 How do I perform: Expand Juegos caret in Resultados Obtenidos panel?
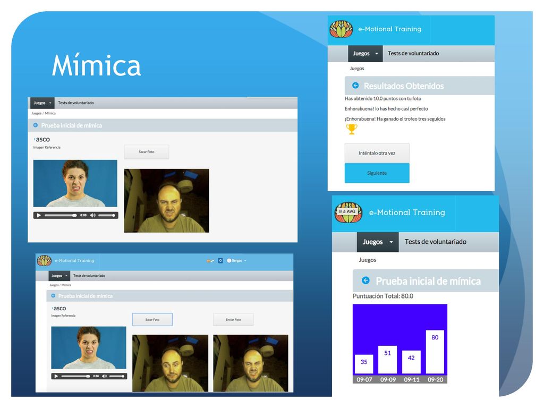coord(377,54)
